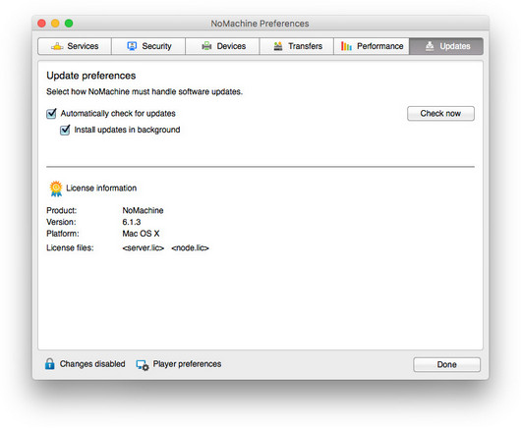Open the Services tab
This screenshot has width=521, height=428.
(x=75, y=46)
